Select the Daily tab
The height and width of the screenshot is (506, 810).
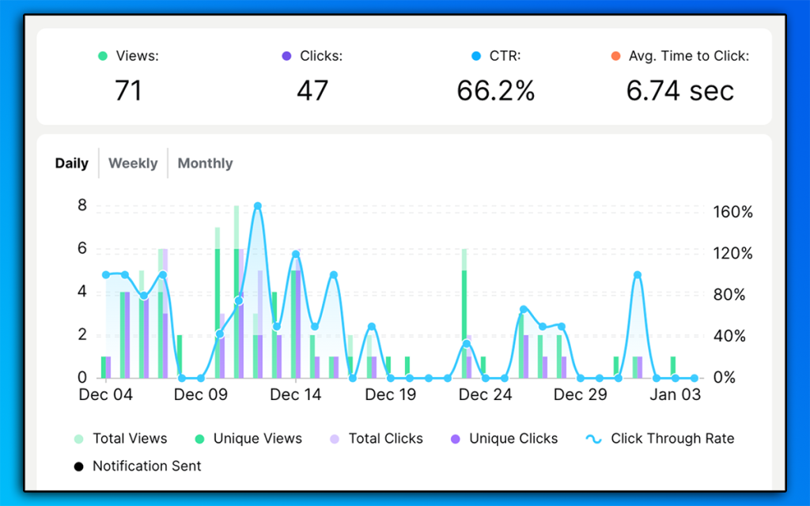(71, 164)
